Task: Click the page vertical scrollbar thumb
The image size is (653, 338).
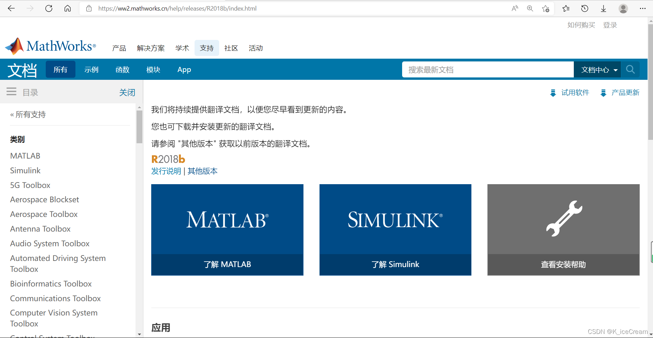Action: (650, 82)
